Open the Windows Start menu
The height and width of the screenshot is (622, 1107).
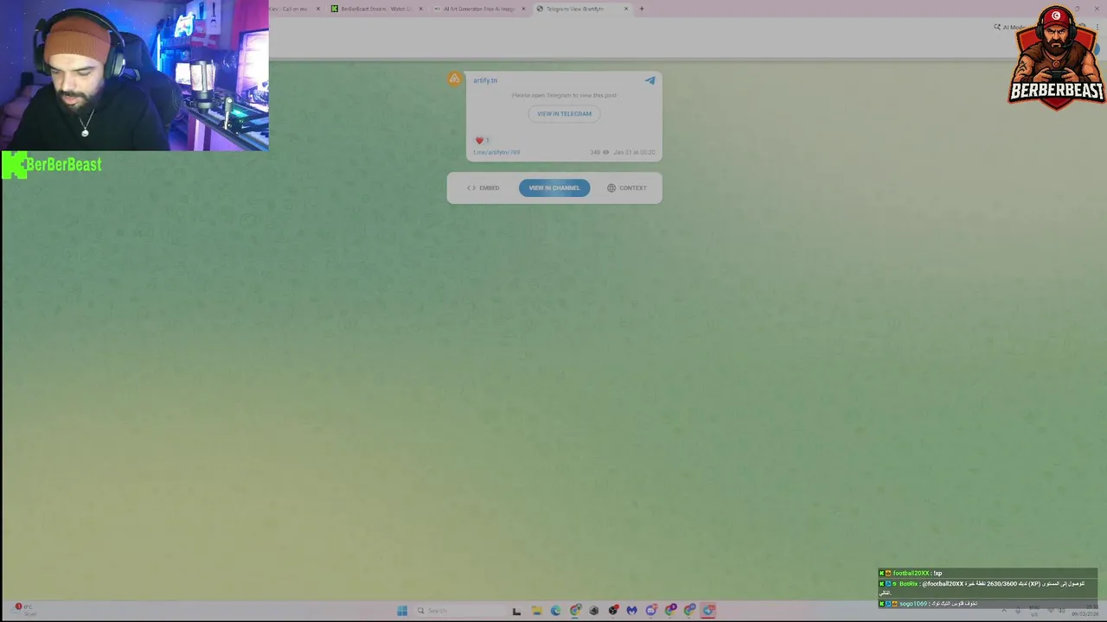(402, 611)
